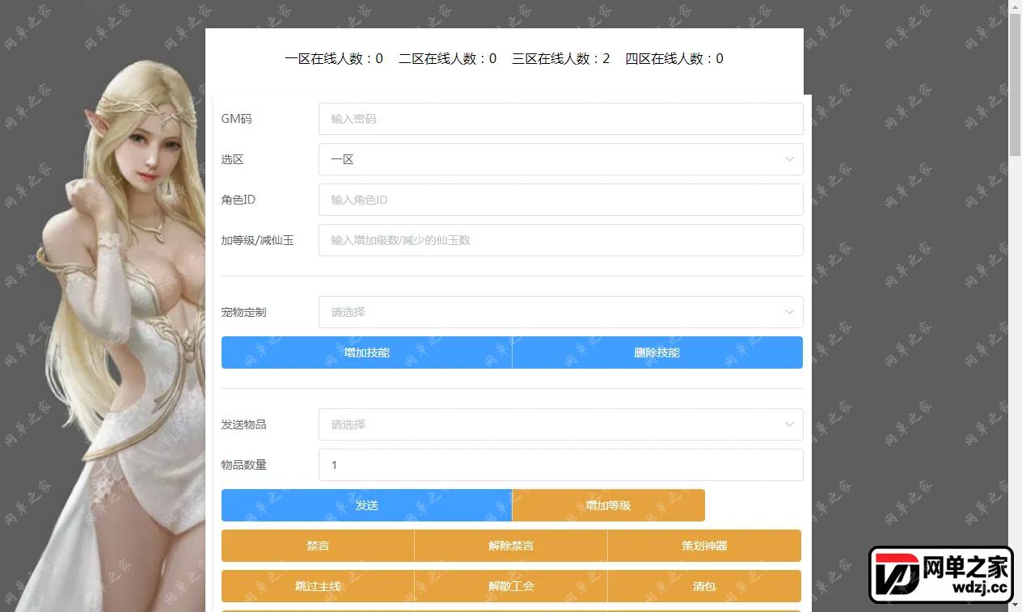Click the scrollbar up arrow

click(1015, 6)
